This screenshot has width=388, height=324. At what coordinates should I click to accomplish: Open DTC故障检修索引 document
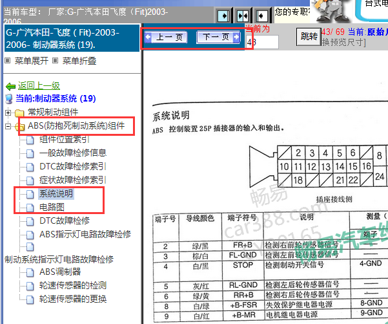point(73,166)
